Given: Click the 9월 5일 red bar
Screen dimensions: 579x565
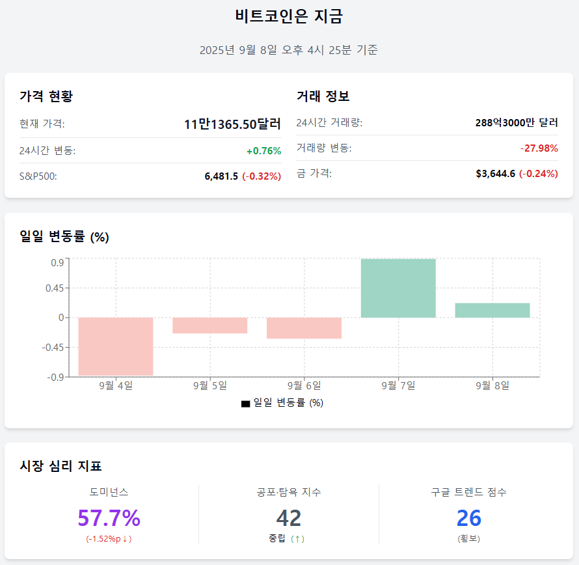Looking at the screenshot, I should 209,325.
